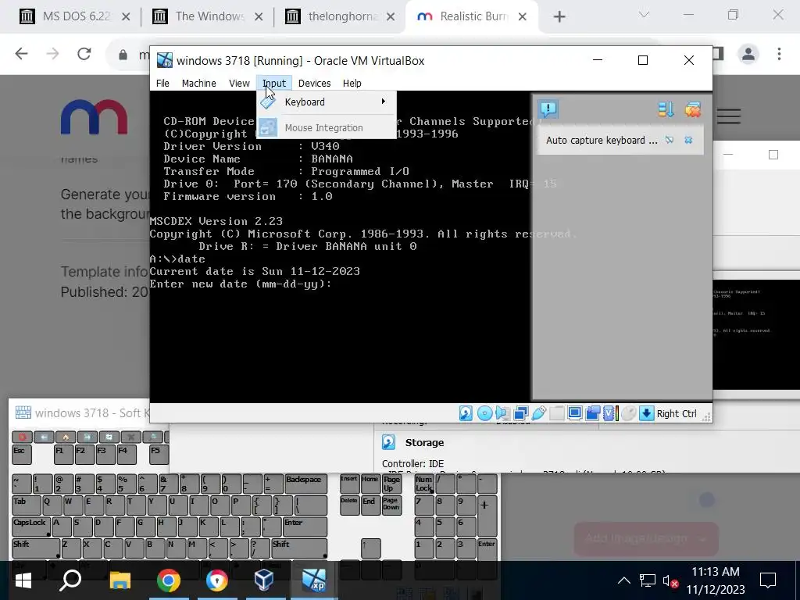Click the Tab key on Soft Keyboard
The image size is (800, 600).
pyautogui.click(x=27, y=505)
